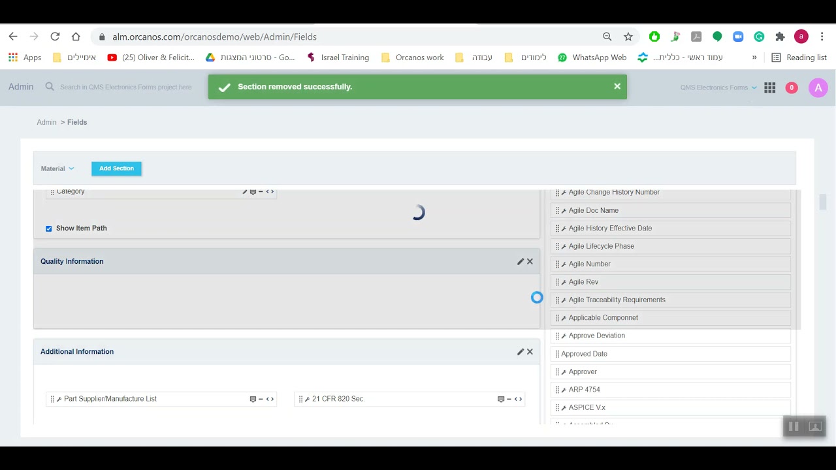Click the search magnifier icon in Admin bar

[x=50, y=86]
